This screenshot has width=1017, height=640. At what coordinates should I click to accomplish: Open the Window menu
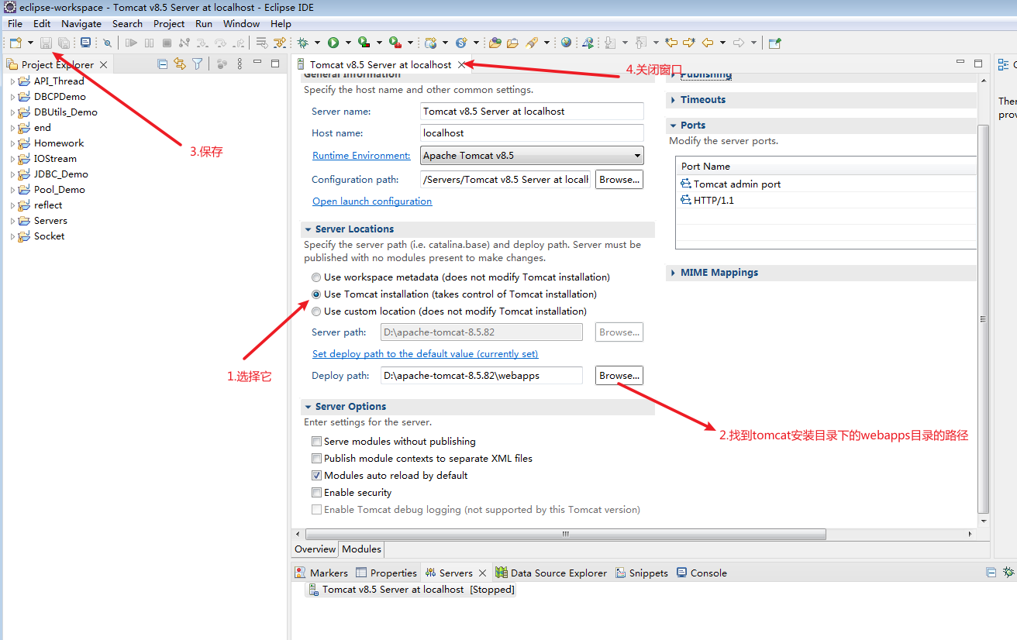pyautogui.click(x=242, y=24)
